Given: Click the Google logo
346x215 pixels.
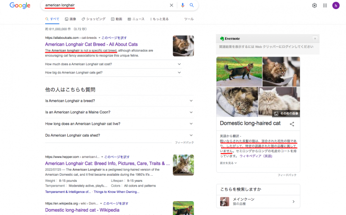Looking at the screenshot, I should 20,6.
